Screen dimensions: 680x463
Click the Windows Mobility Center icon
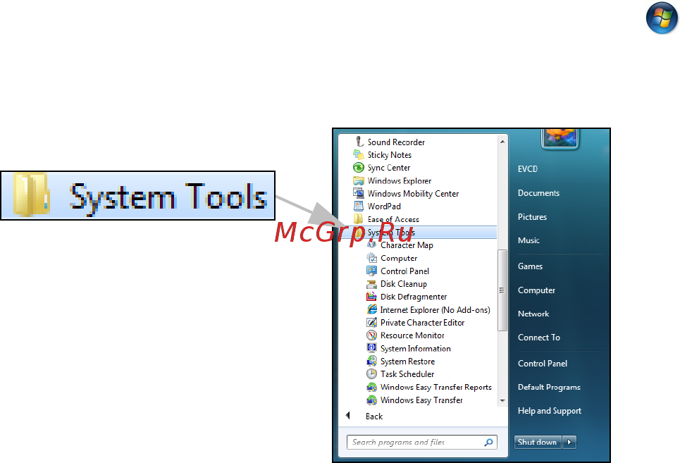[359, 193]
